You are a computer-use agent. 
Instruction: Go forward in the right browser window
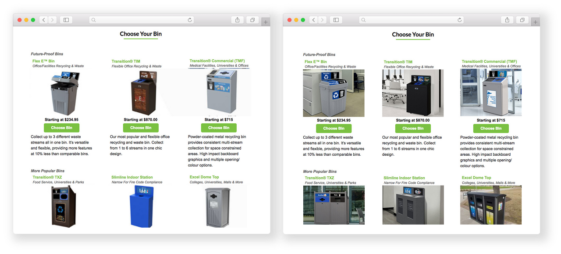tap(323, 20)
